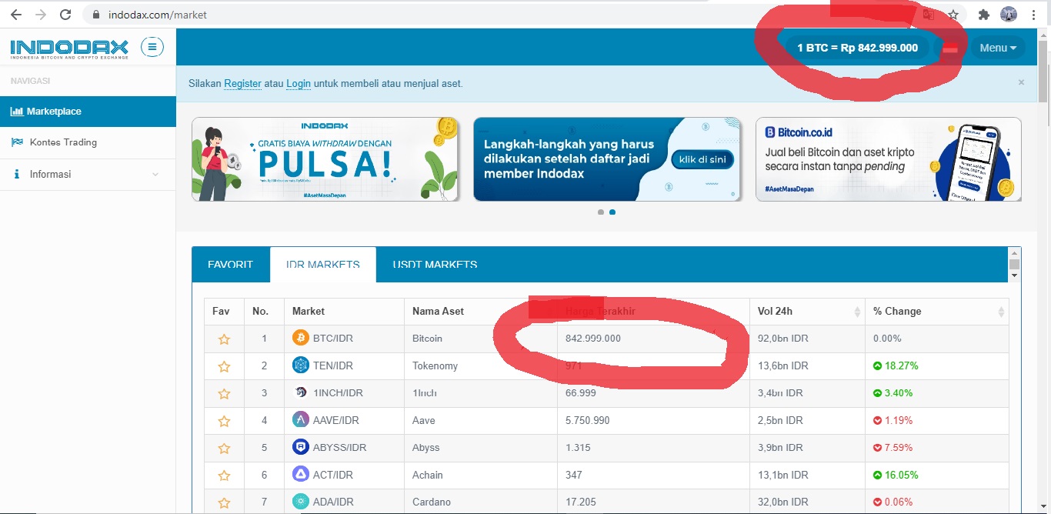The height and width of the screenshot is (514, 1051).
Task: Click the 13,1bn IDR volume cell
Action: pyautogui.click(x=807, y=475)
